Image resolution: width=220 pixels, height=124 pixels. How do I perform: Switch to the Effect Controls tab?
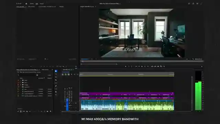pos(31,7)
